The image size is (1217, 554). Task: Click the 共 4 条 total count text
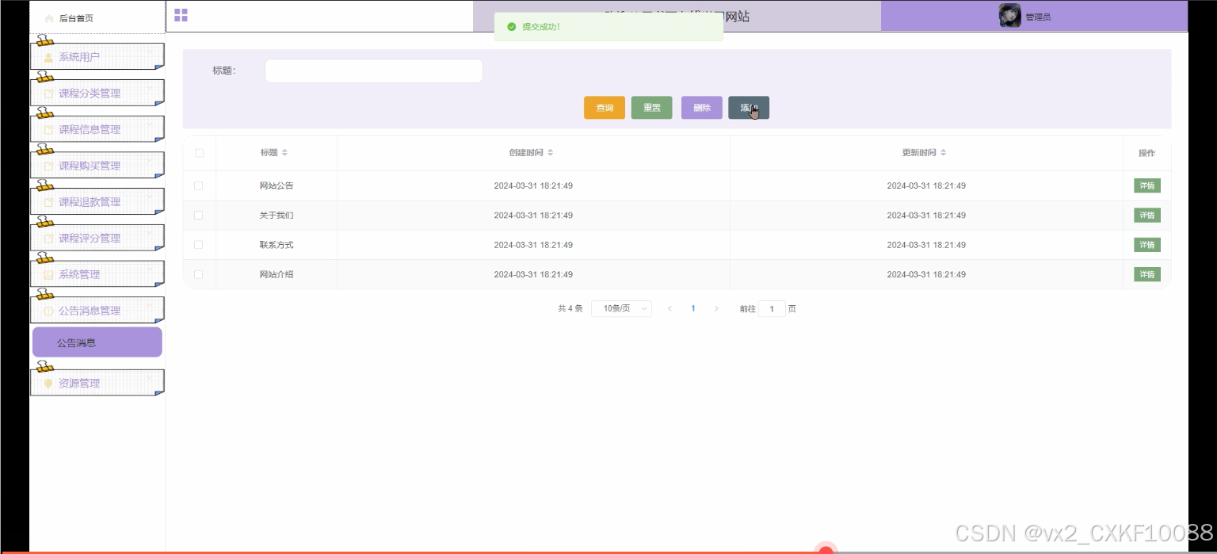570,309
